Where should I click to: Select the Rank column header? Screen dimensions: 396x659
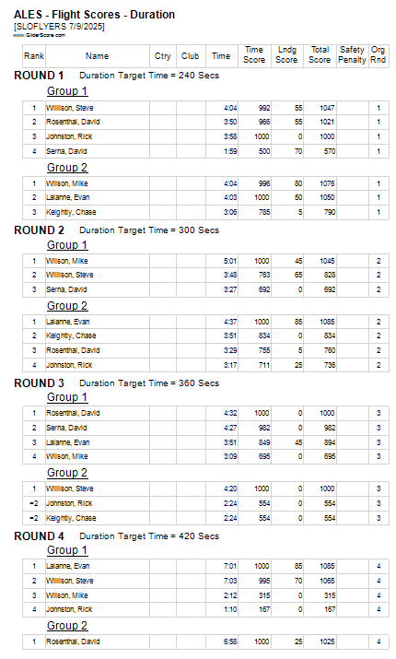34,56
